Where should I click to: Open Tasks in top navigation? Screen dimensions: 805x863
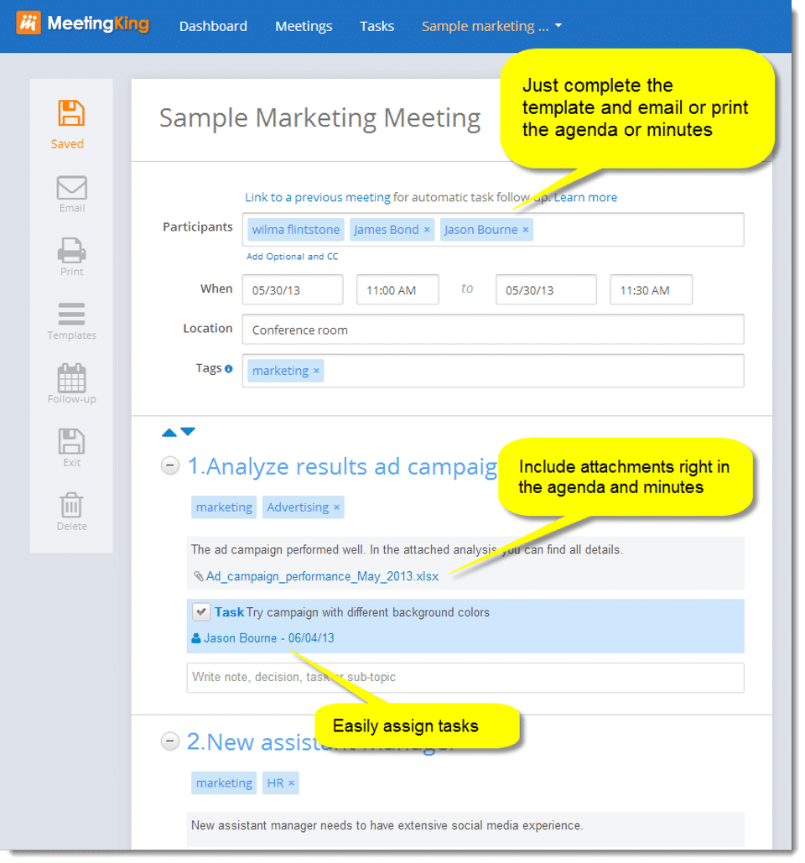coord(377,26)
